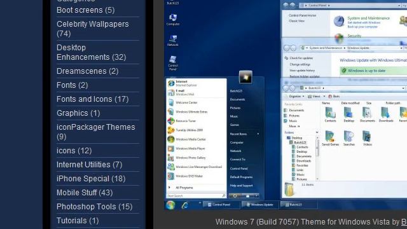
Task: Open Desktop Enhancements (32) category
Action: [x=92, y=52]
